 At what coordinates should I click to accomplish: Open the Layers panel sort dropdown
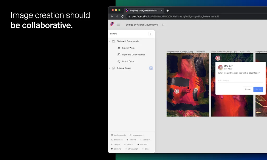pyautogui.click(x=151, y=34)
